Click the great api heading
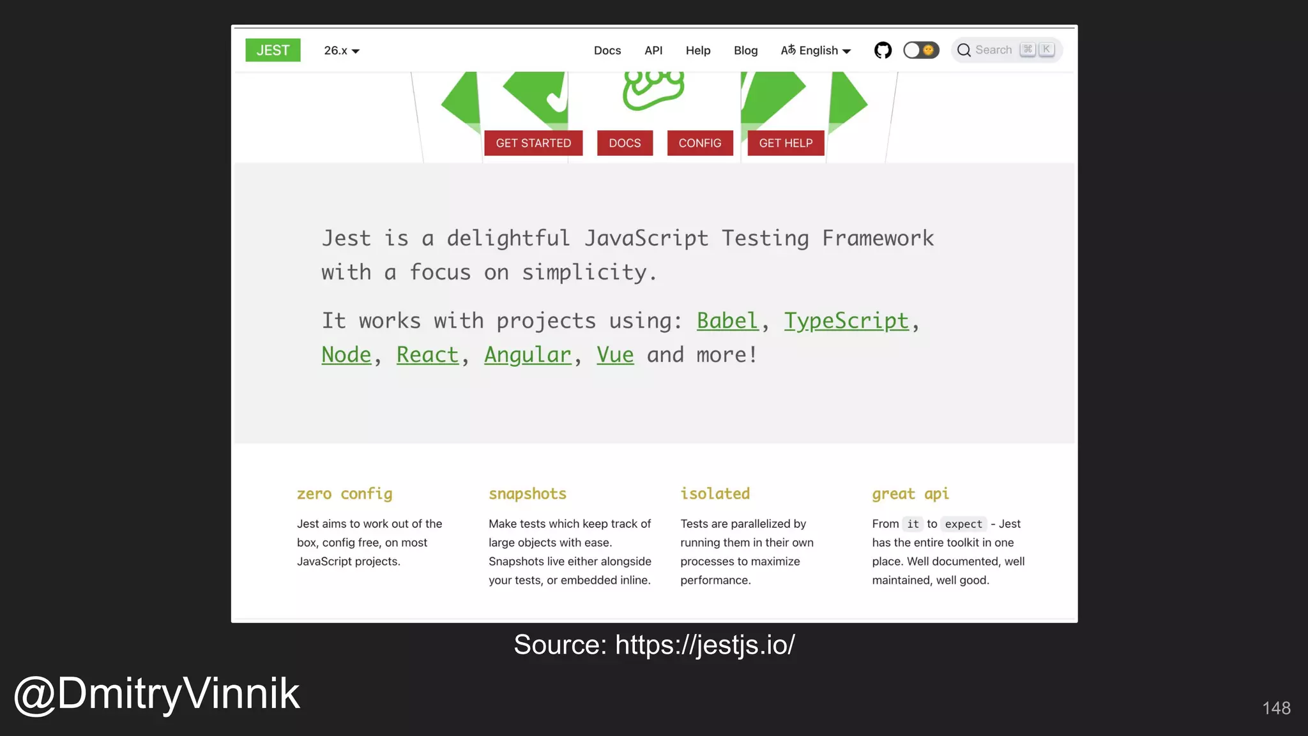 click(x=910, y=494)
